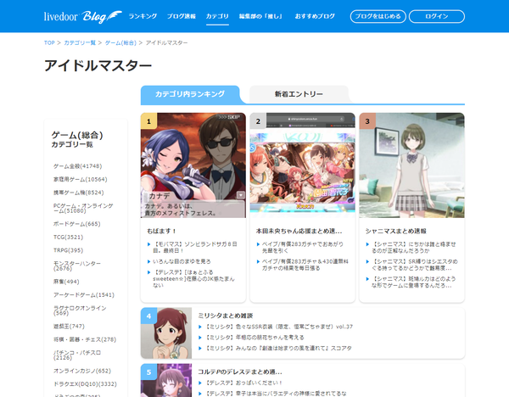Select the カテゴリ menu item
Image resolution: width=509 pixels, height=397 pixels.
coord(217,16)
